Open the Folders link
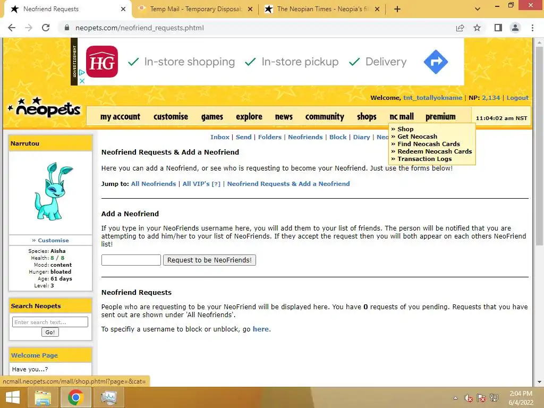The width and height of the screenshot is (544, 408). [x=269, y=137]
